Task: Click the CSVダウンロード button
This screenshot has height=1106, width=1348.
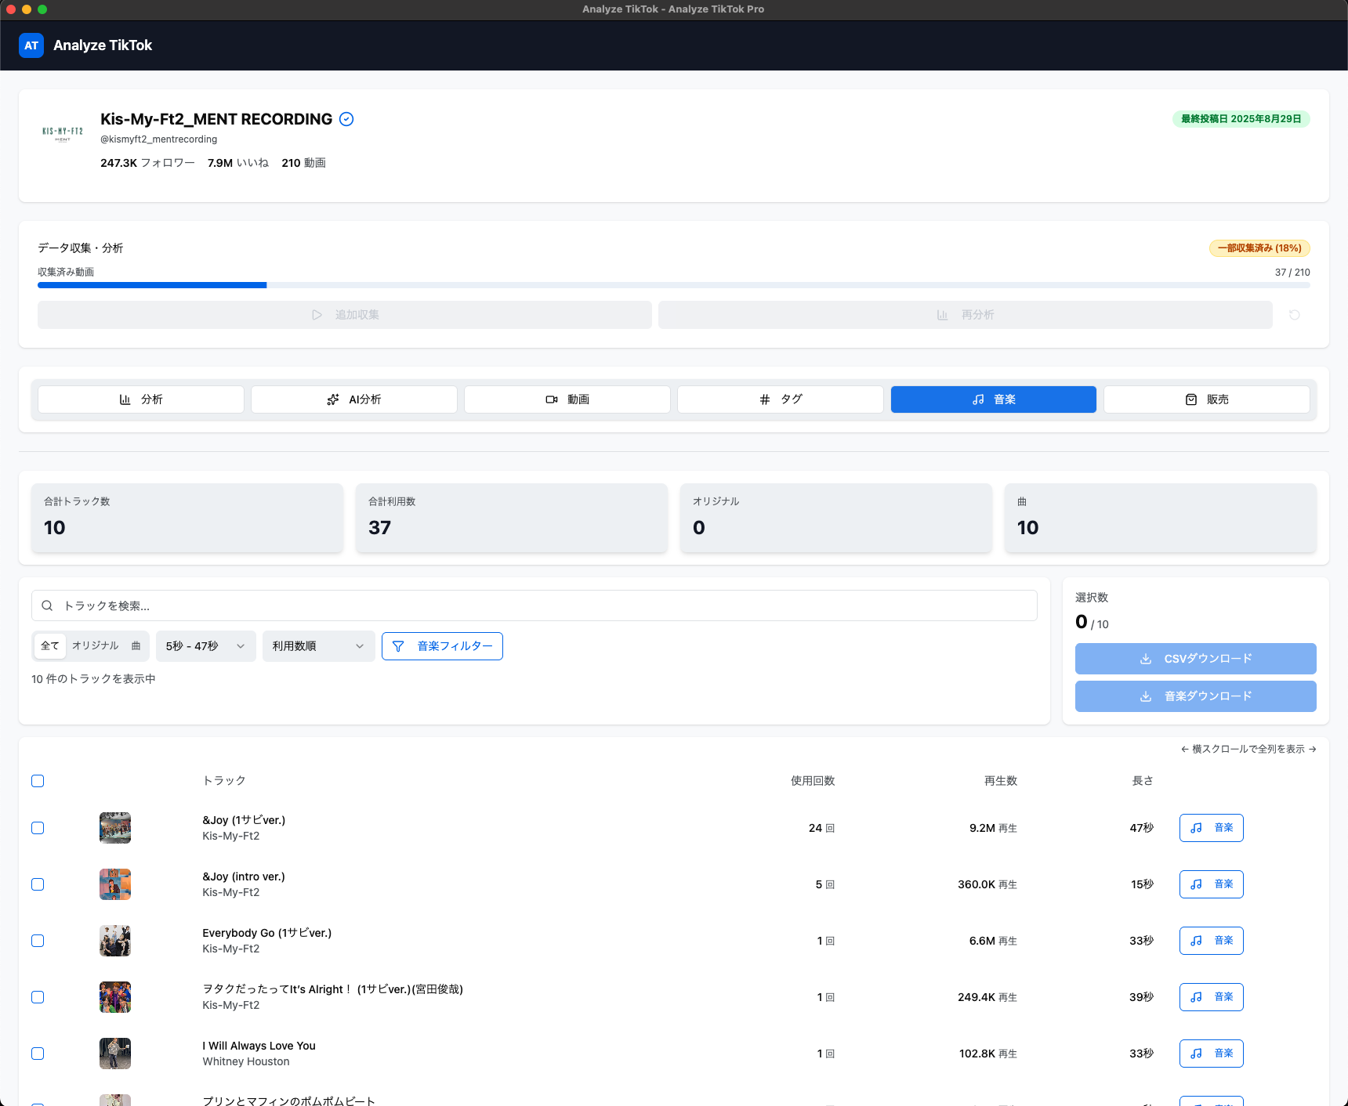Action: coord(1194,658)
